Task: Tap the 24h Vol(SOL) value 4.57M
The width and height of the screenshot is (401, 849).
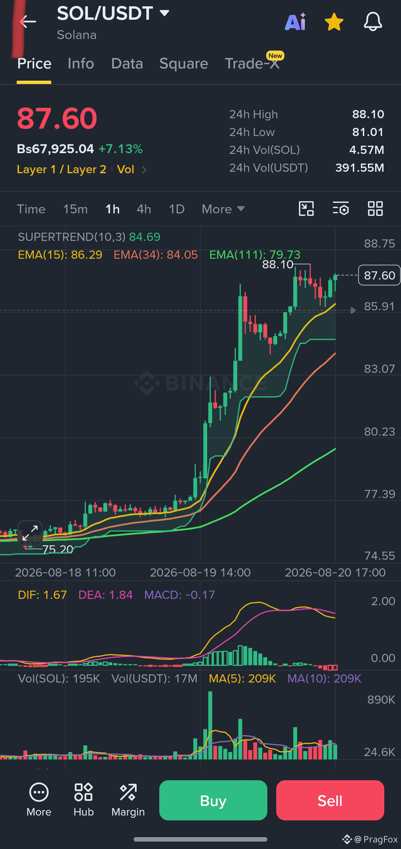Action: coord(366,150)
